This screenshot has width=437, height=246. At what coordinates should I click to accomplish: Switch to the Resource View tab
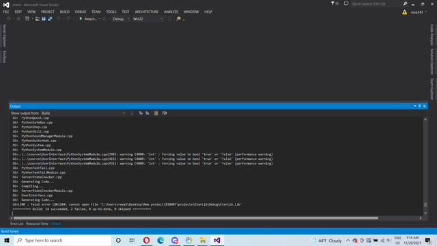[37, 223]
